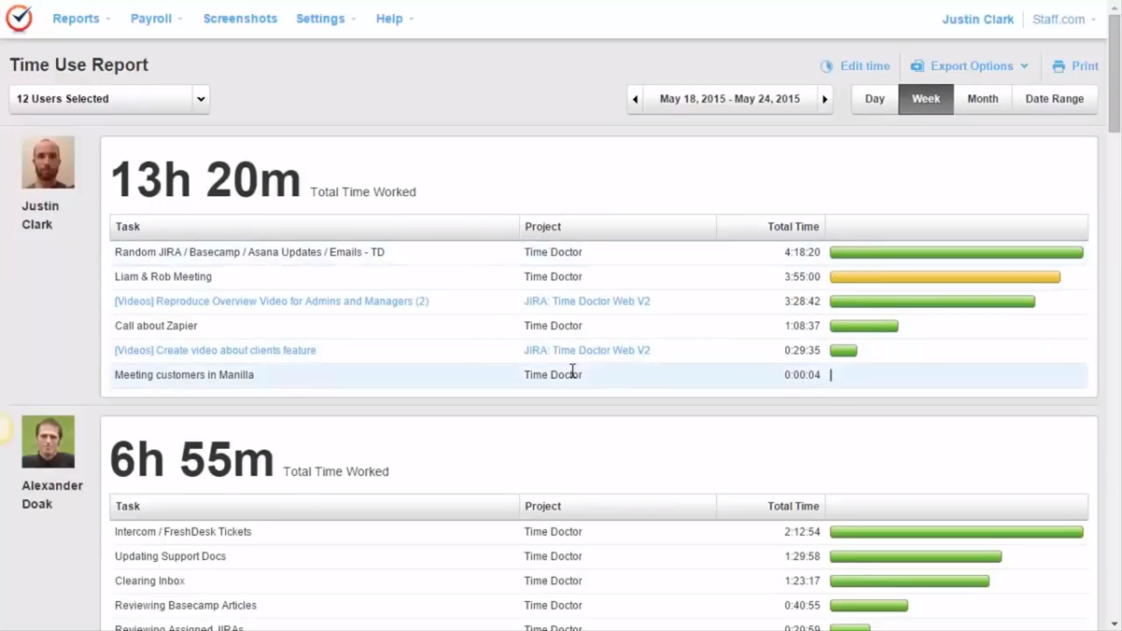This screenshot has height=631, width=1122.
Task: Click the previous week arrow
Action: 635,98
